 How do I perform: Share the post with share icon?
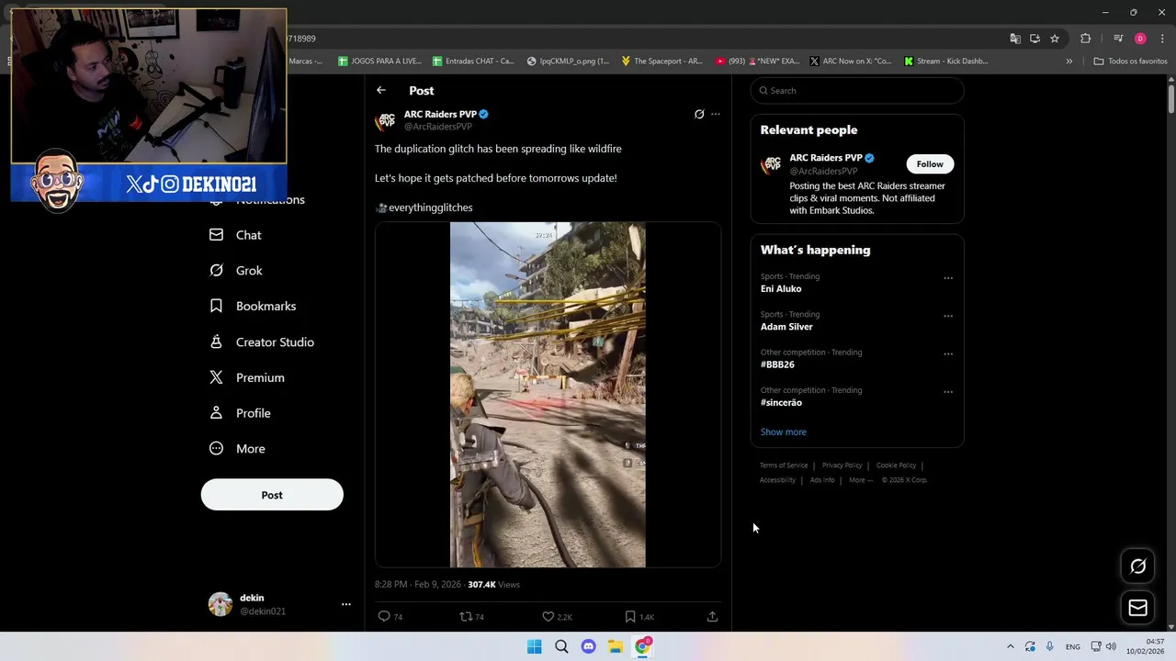712,617
